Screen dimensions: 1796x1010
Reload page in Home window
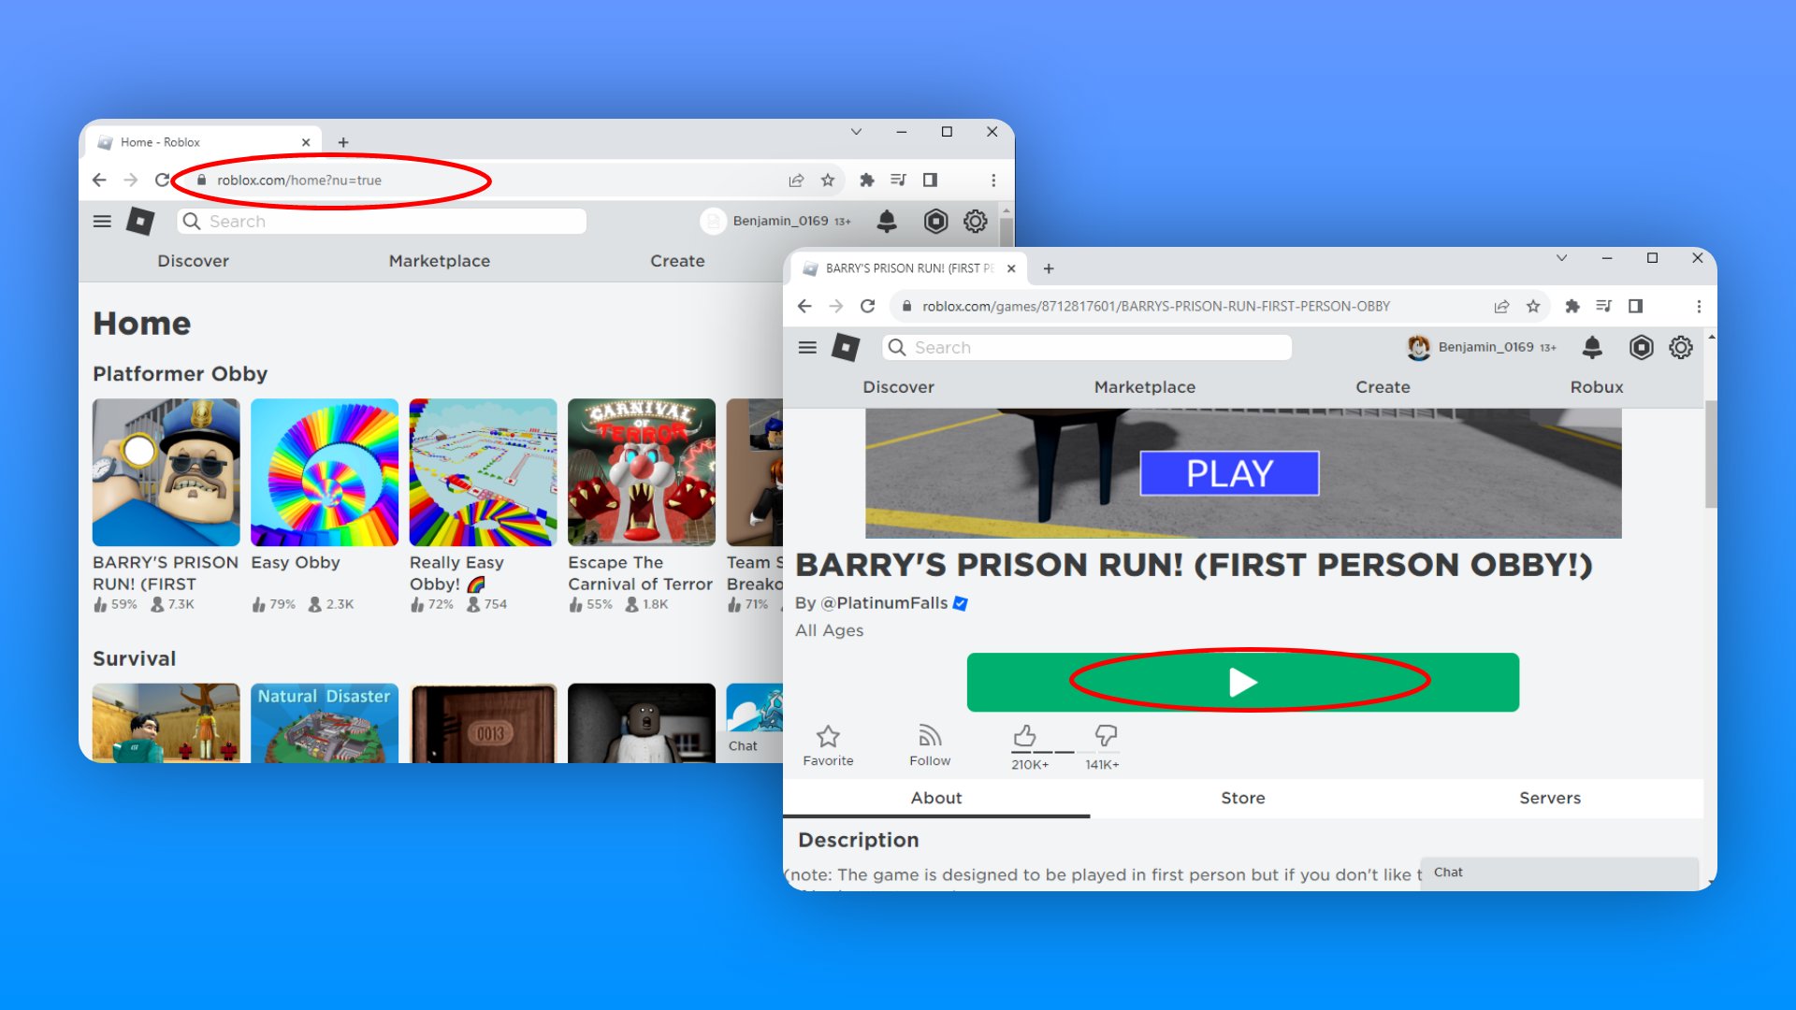(163, 180)
